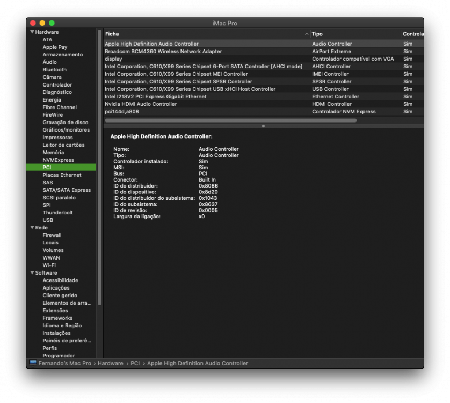Select Leitor de cartões in the sidebar
This screenshot has width=450, height=403.
pyautogui.click(x=63, y=145)
